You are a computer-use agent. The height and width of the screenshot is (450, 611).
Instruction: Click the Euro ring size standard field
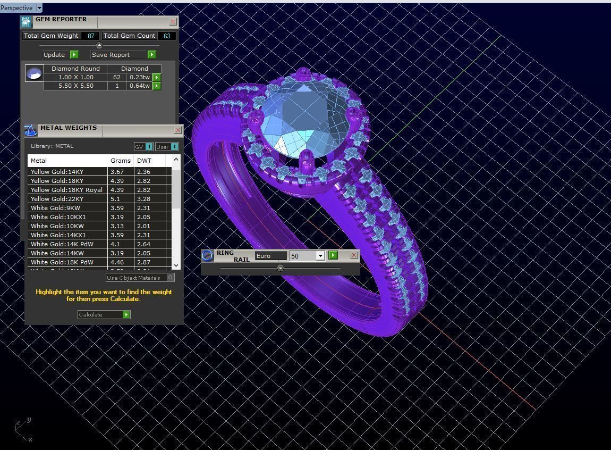(x=271, y=256)
